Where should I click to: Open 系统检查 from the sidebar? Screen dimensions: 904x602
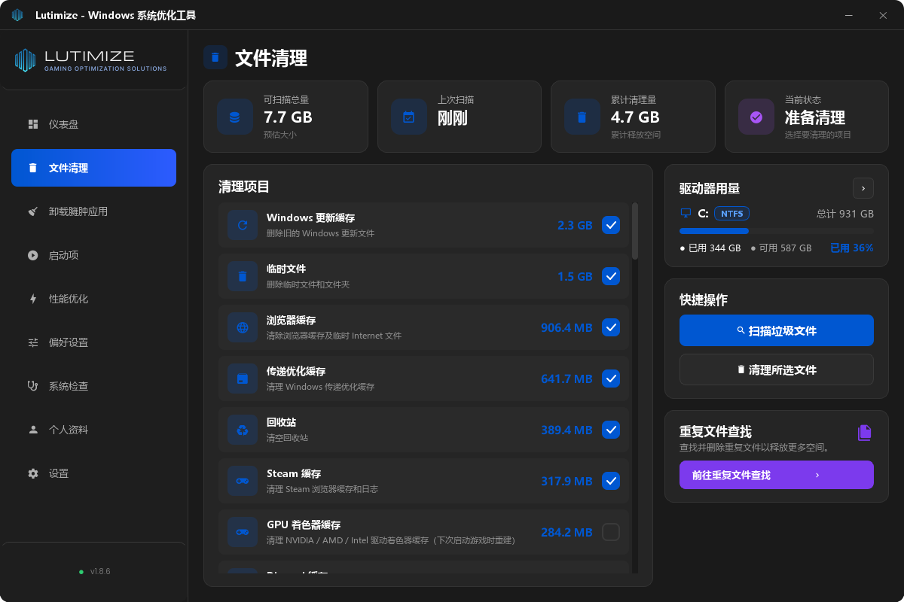click(x=93, y=386)
